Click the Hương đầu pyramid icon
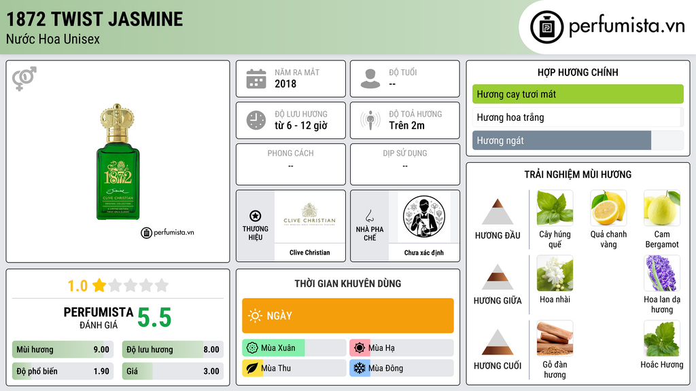This screenshot has width=696, height=391. click(x=498, y=212)
